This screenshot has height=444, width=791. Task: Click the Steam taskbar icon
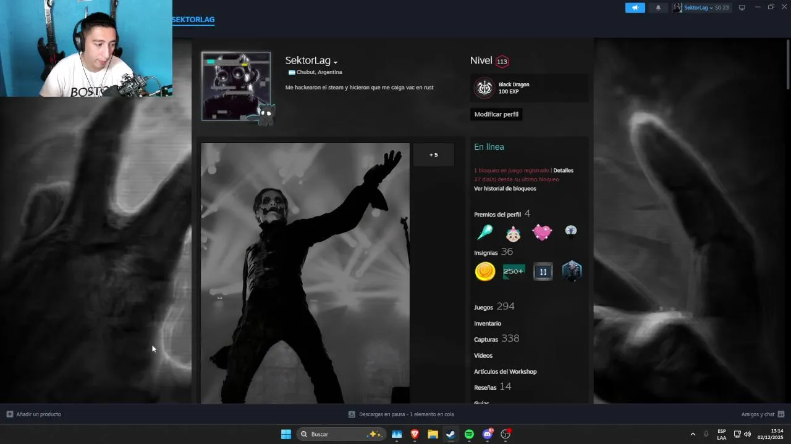click(451, 434)
